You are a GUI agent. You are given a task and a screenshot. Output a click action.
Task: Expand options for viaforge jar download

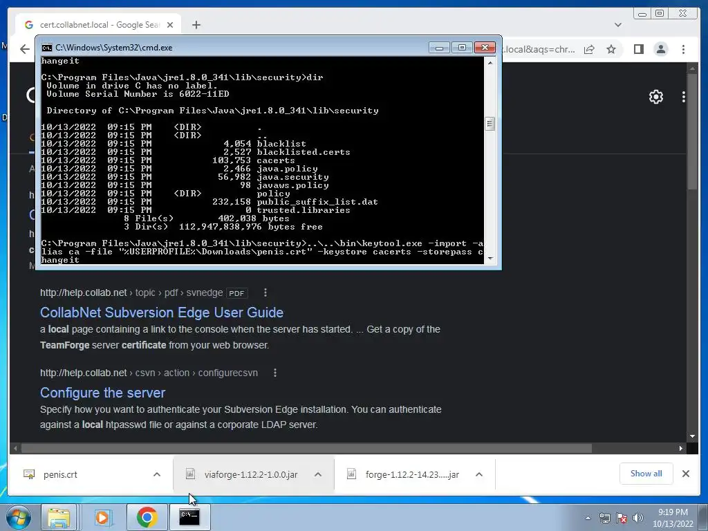(318, 474)
